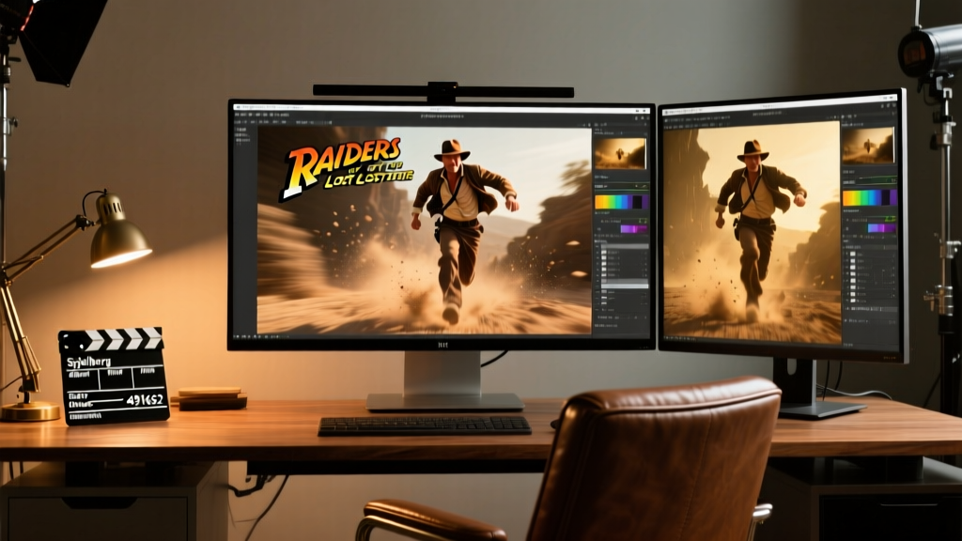Adjust the green slider line under the widescreen navigator thumbnail

click(x=622, y=186)
